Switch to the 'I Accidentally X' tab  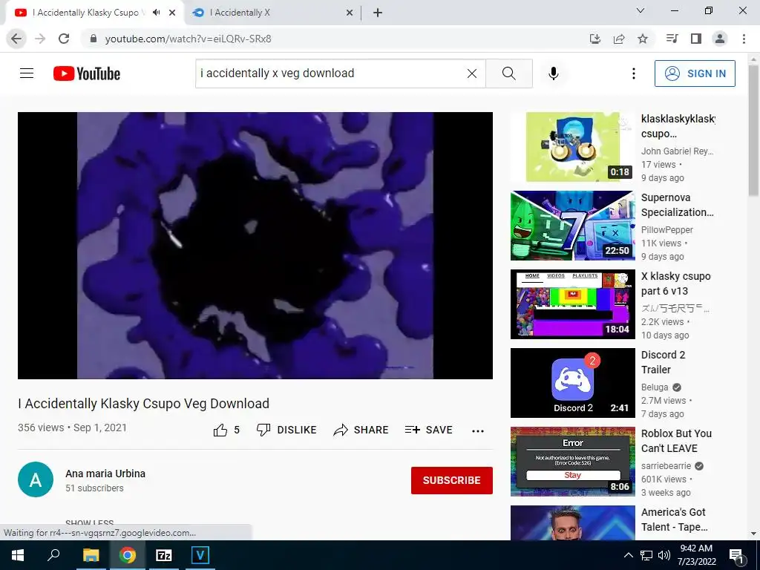coord(272,13)
